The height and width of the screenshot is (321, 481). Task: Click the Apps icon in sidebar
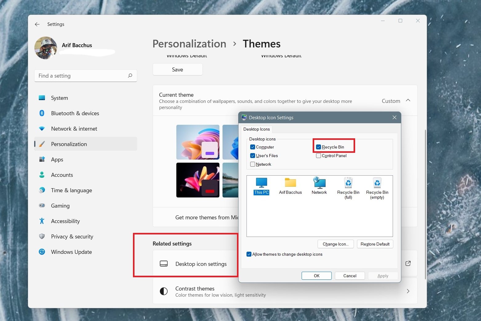pos(42,160)
